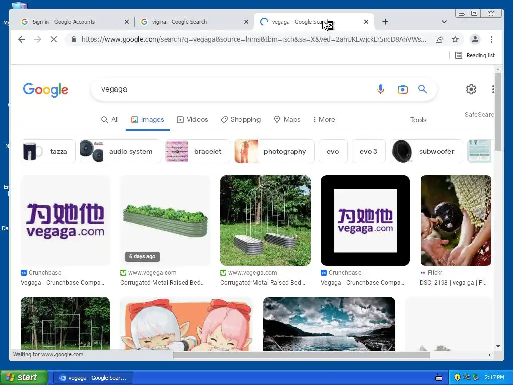The image size is (513, 385).
Task: Open www.vegega.com link under raised bed
Action: (148, 272)
